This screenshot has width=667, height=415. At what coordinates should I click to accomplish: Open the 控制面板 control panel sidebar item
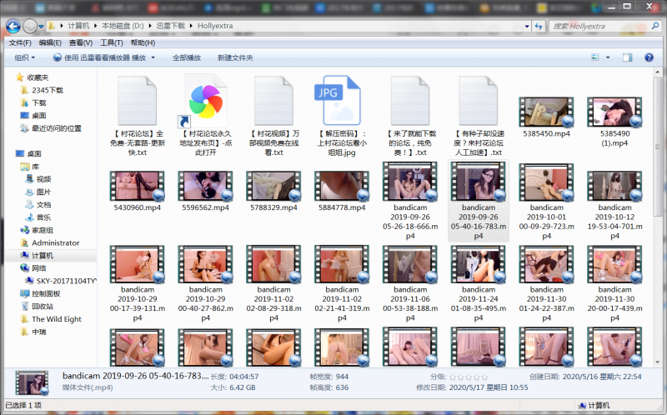tap(45, 293)
